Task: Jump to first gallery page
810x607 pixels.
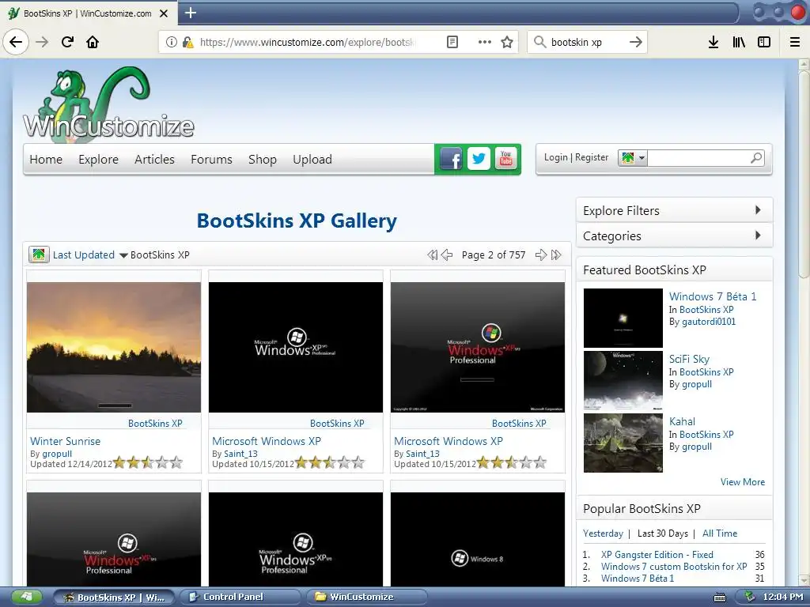Action: coord(433,254)
